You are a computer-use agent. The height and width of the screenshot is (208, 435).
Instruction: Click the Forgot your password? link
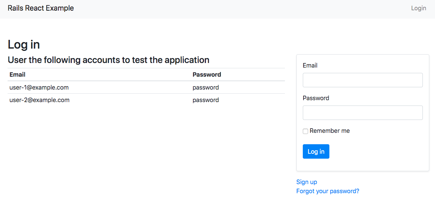[327, 191]
